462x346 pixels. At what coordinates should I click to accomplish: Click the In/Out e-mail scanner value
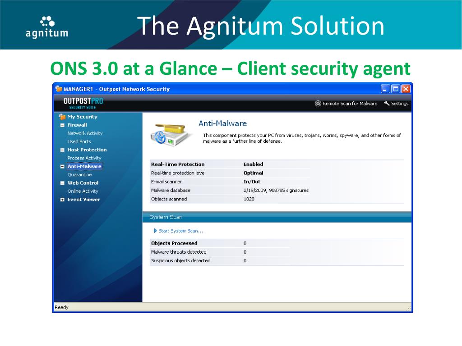coord(252,182)
